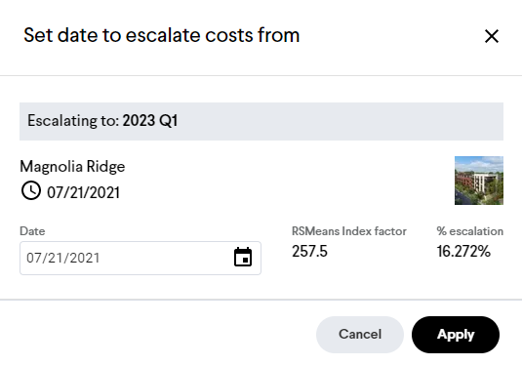Apply the escalation date

click(x=456, y=335)
